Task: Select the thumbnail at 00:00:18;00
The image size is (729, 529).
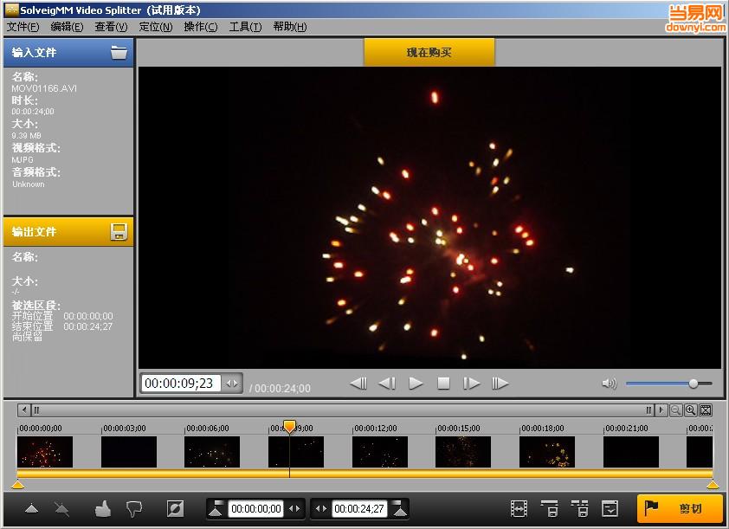Action: pyautogui.click(x=547, y=452)
